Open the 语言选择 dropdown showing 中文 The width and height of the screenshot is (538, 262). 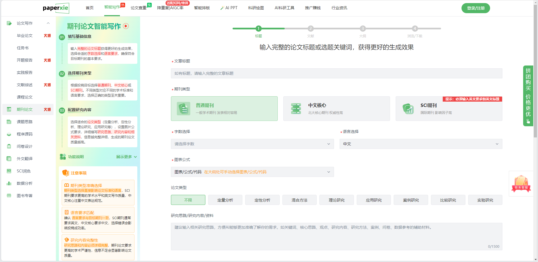(x=421, y=144)
